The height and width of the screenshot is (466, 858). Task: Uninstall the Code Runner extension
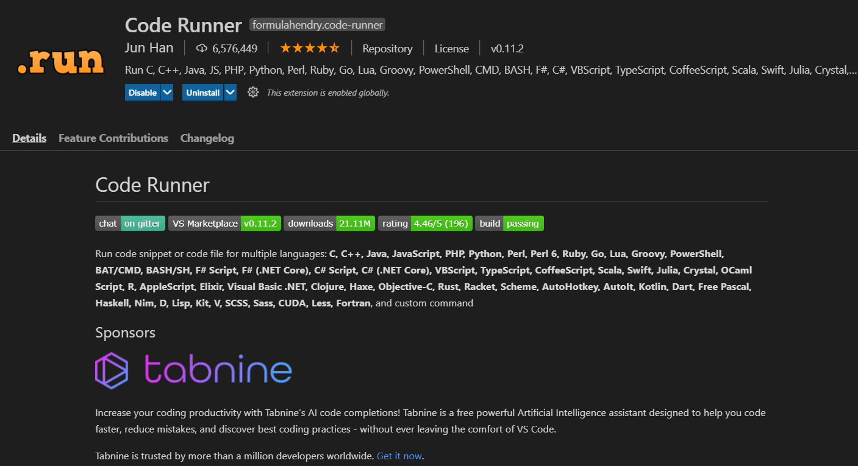(202, 92)
